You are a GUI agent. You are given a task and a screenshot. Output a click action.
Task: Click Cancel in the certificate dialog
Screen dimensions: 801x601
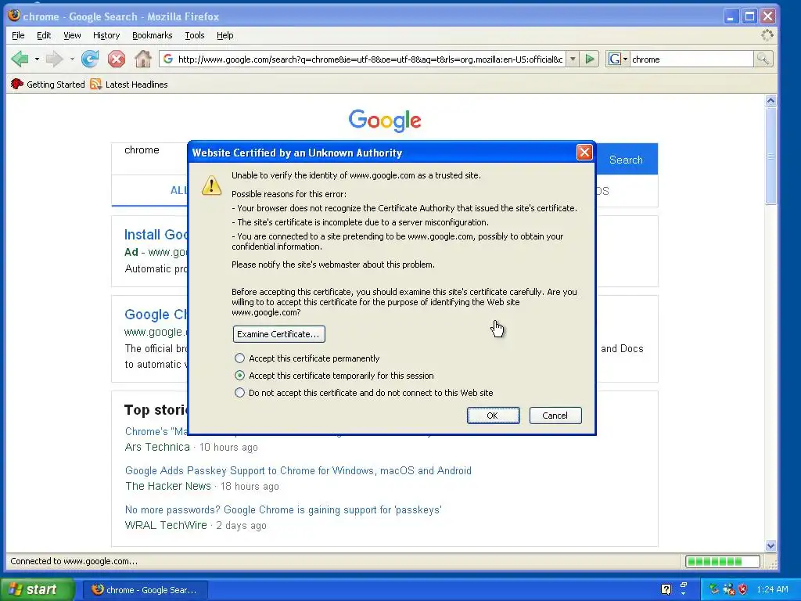555,416
